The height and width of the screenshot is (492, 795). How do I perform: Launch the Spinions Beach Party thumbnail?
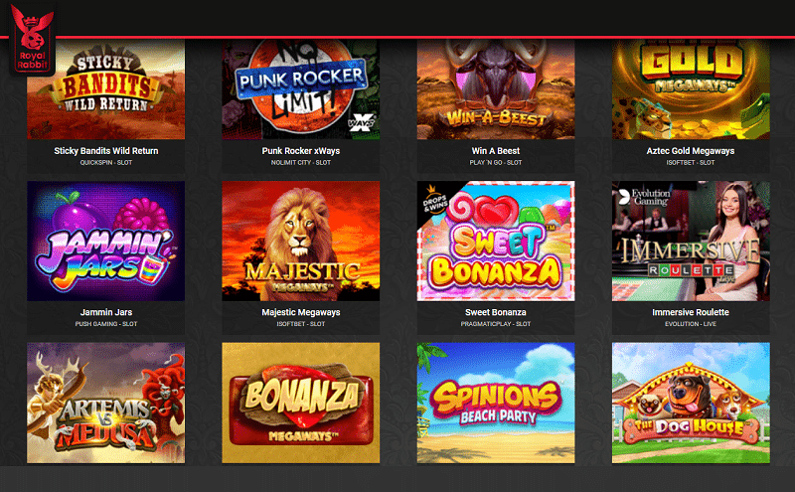(496, 403)
